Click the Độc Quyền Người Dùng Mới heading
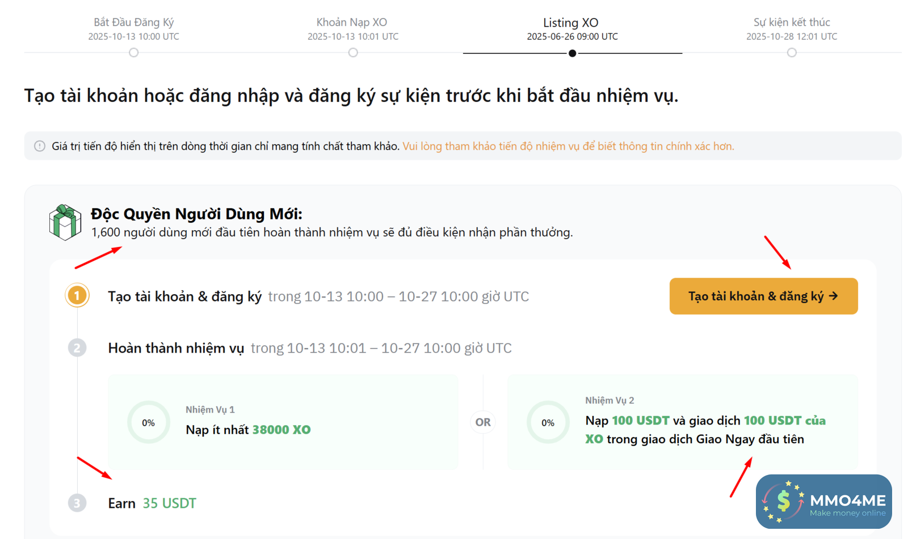This screenshot has width=908, height=539. point(196,214)
